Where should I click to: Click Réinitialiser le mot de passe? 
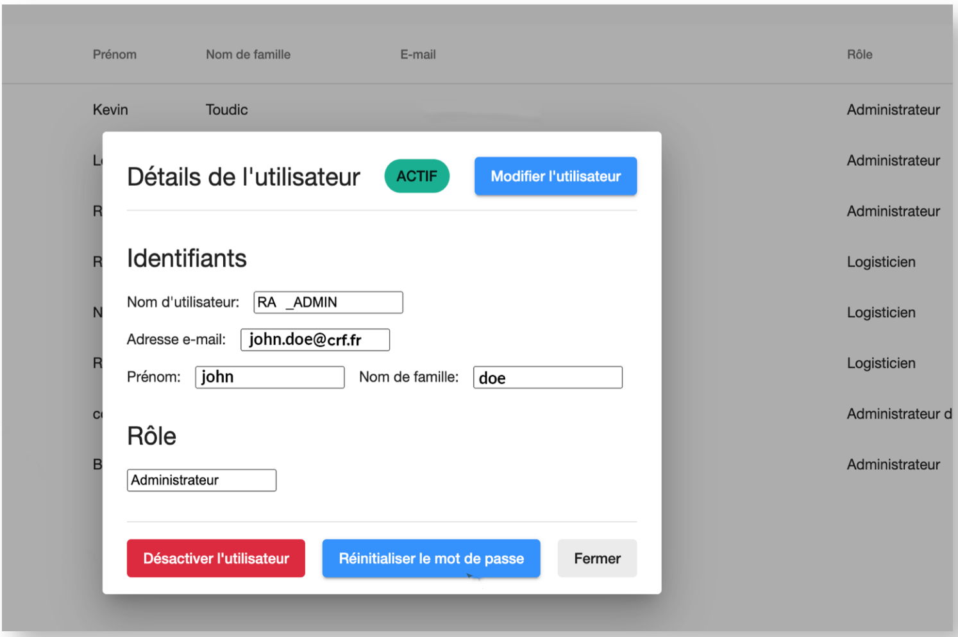tap(431, 558)
